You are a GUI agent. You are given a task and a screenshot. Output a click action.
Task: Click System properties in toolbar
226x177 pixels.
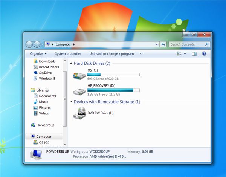[x=68, y=54]
